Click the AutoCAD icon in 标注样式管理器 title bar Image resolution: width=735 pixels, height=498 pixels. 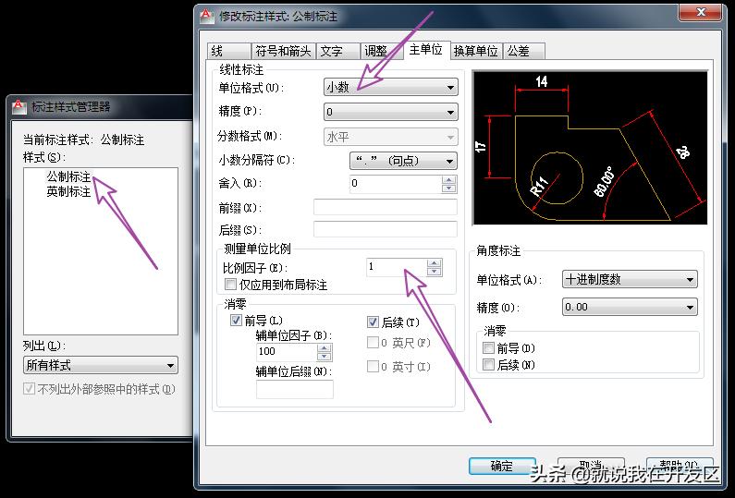pos(19,106)
